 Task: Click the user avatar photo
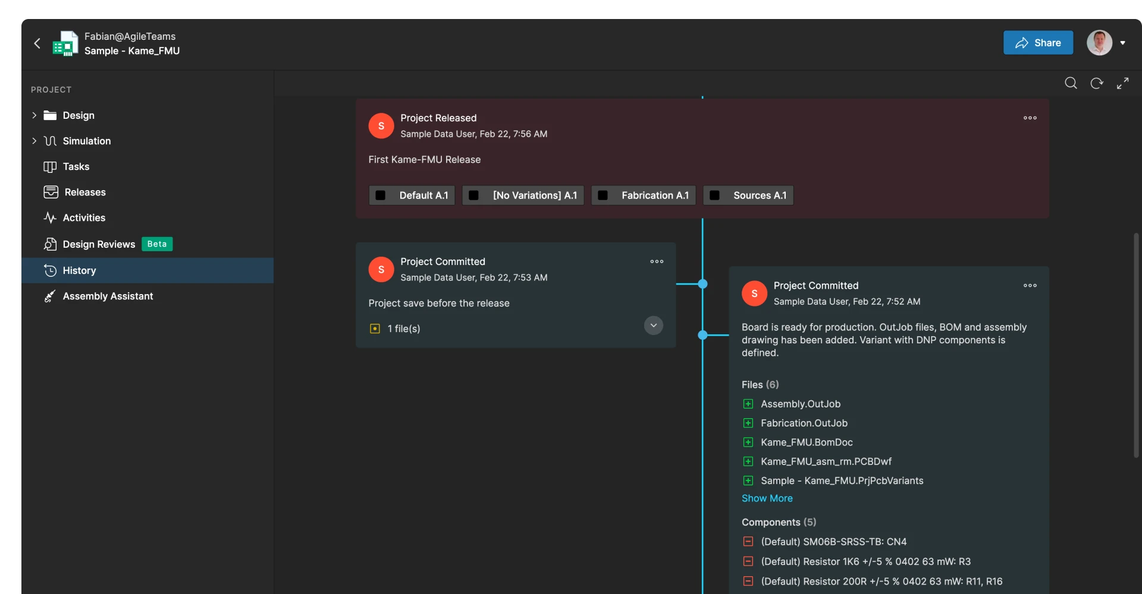click(1099, 43)
